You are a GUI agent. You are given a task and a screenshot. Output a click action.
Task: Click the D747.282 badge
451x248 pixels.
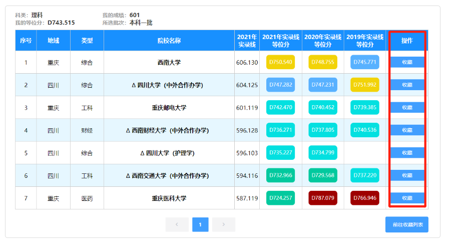pos(280,85)
